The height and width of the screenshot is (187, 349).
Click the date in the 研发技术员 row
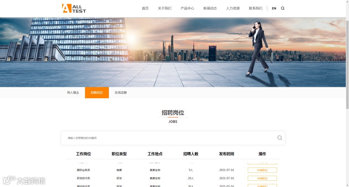[x=227, y=178]
